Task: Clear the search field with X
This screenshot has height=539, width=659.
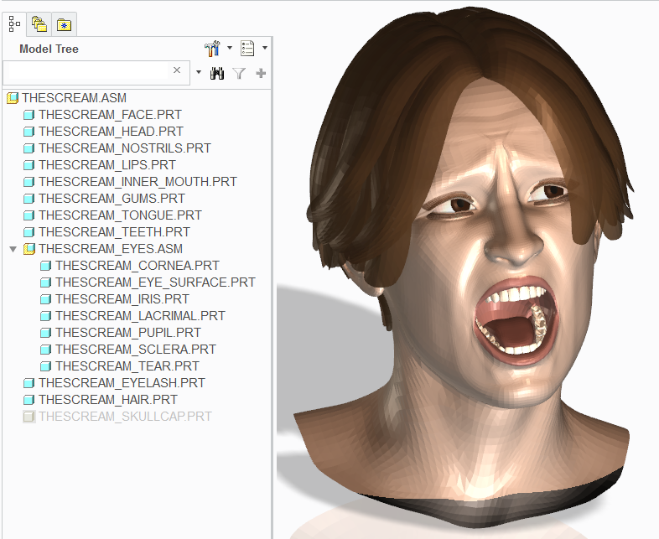Action: 177,70
